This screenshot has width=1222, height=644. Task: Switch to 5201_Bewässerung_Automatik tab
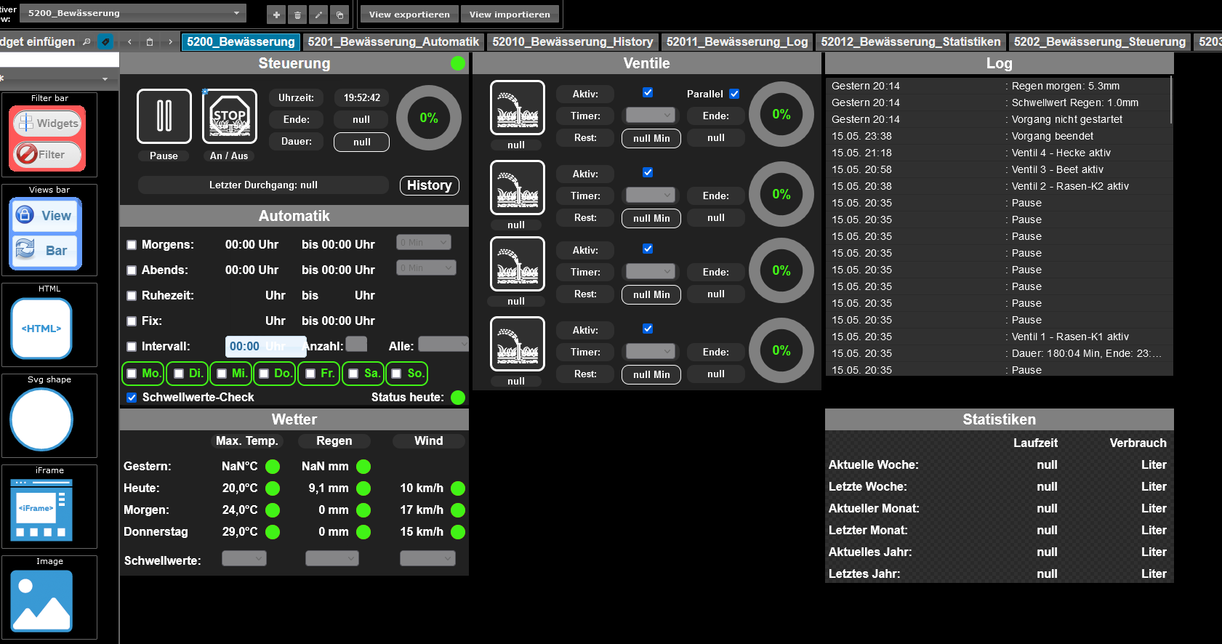(x=393, y=42)
